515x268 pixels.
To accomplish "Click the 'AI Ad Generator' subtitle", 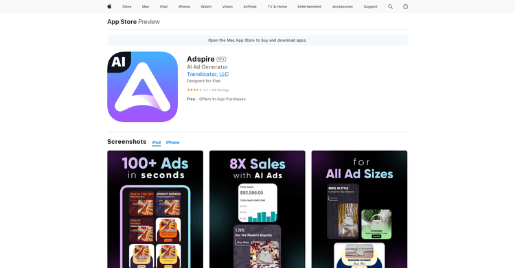I will point(207,67).
